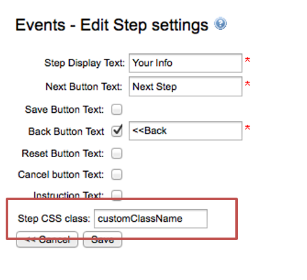This screenshot has height=280, width=307.
Task: Click the red asterisk beside Your Info field
Action: coord(247,60)
